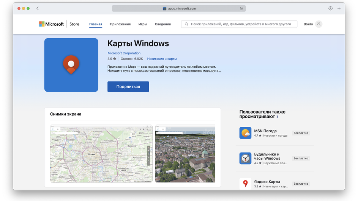Image resolution: width=358 pixels, height=201 pixels.
Task: Open the Приложения tab
Action: (x=120, y=24)
